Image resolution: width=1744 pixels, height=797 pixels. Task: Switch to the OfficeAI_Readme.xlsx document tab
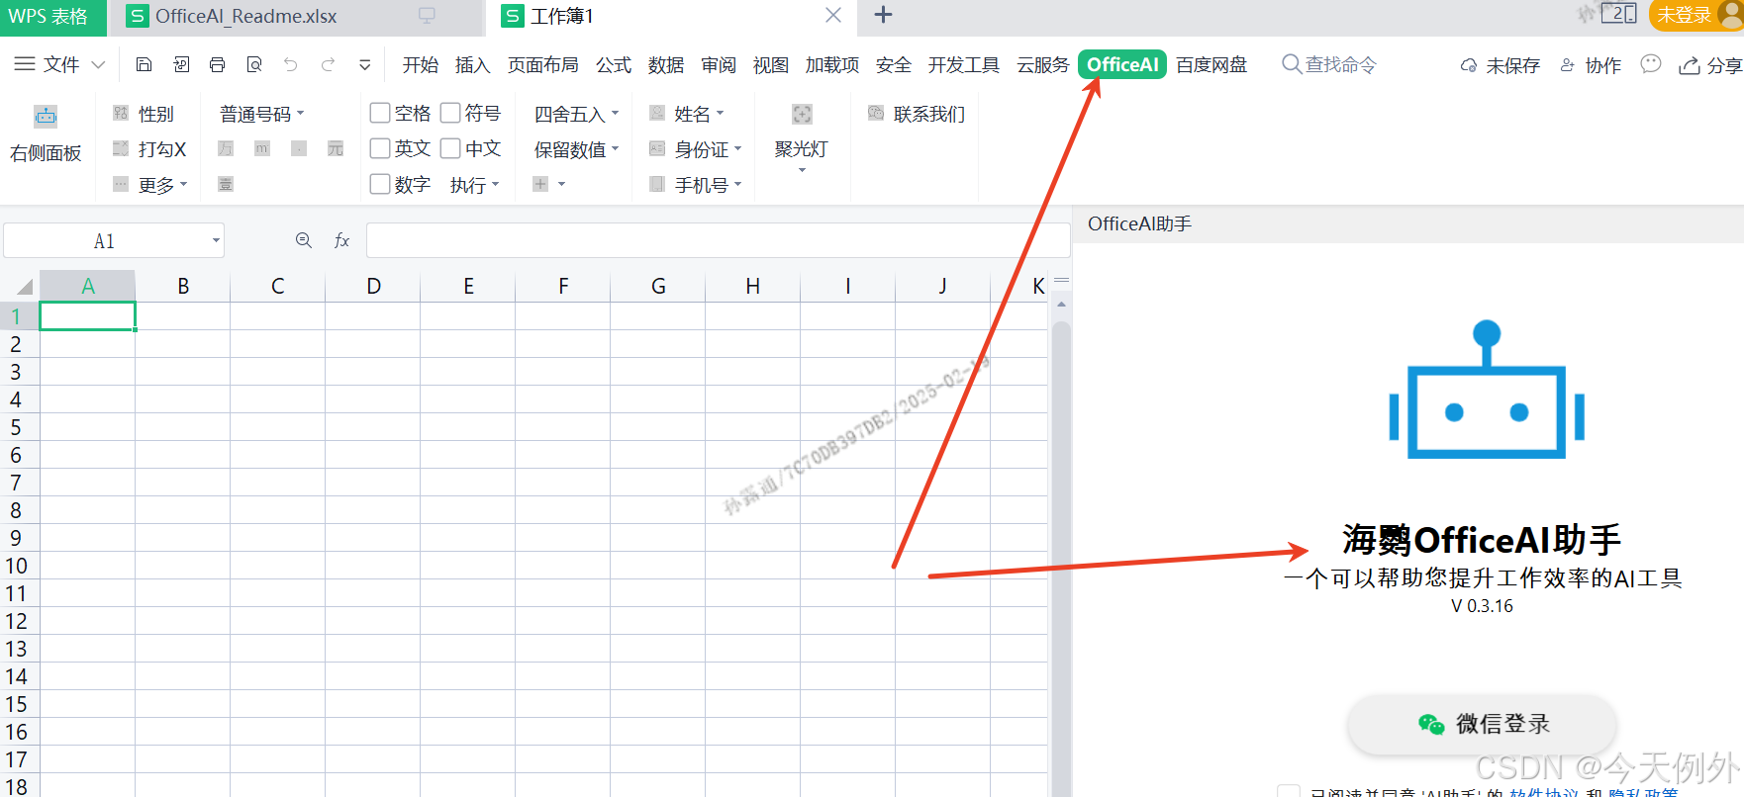296,16
